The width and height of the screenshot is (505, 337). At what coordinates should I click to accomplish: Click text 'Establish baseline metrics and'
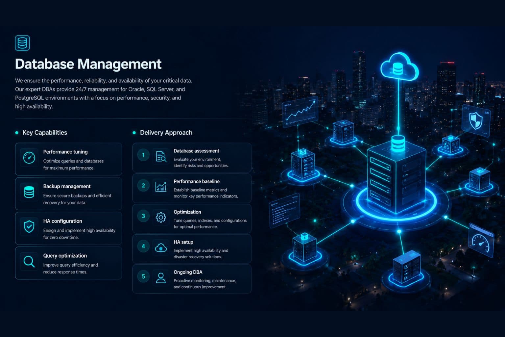tap(200, 190)
